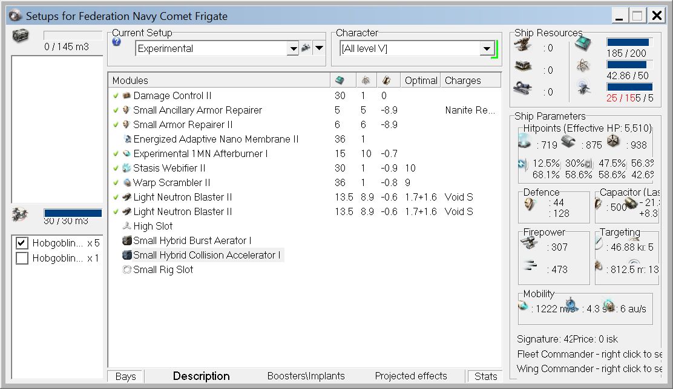Click the Modules column header
This screenshot has height=389, width=673.
[219, 80]
